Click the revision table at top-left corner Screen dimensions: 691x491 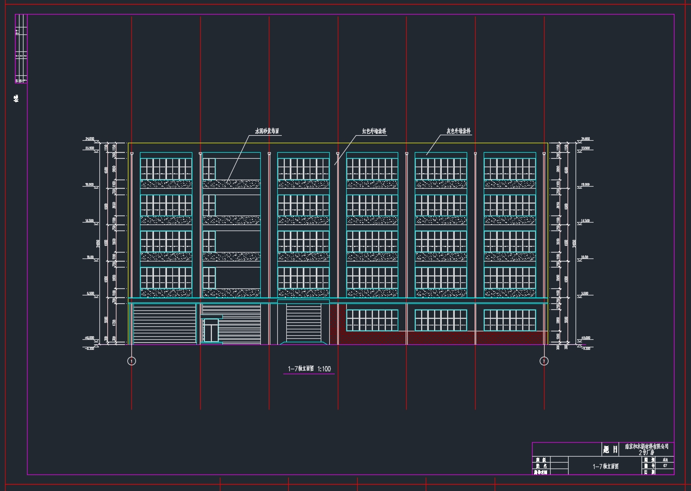21,49
